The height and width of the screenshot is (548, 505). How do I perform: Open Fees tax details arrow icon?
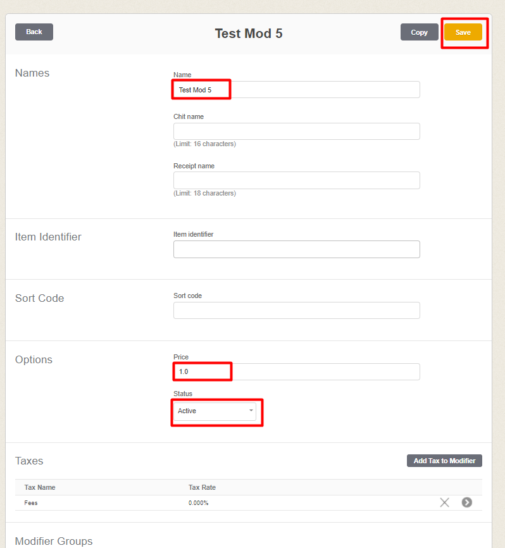point(467,502)
